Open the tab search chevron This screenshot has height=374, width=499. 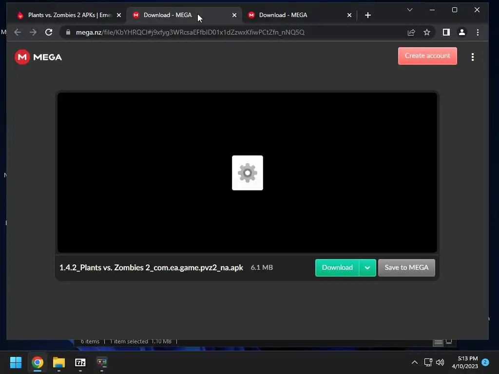click(409, 10)
